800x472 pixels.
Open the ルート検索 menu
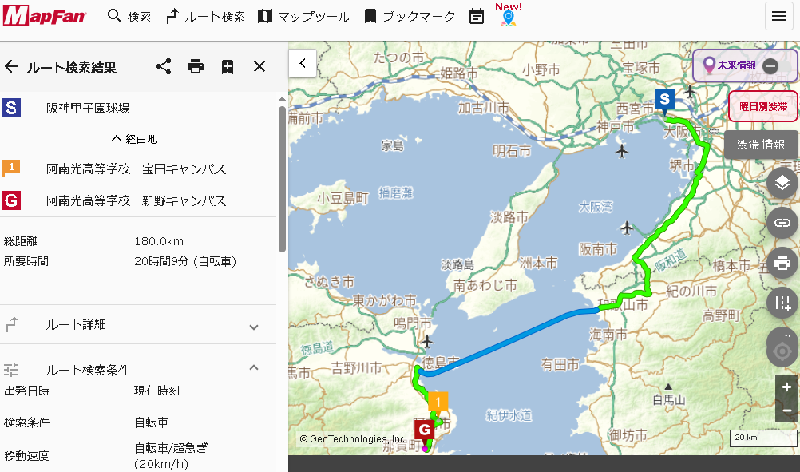(205, 16)
